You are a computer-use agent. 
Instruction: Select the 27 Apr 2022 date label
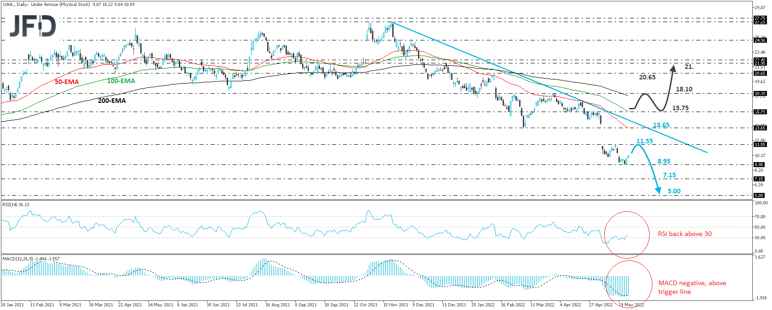pos(601,304)
